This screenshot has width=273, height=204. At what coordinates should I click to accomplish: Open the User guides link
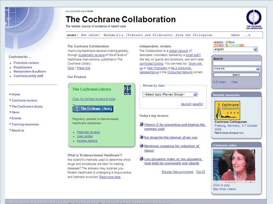(85, 136)
